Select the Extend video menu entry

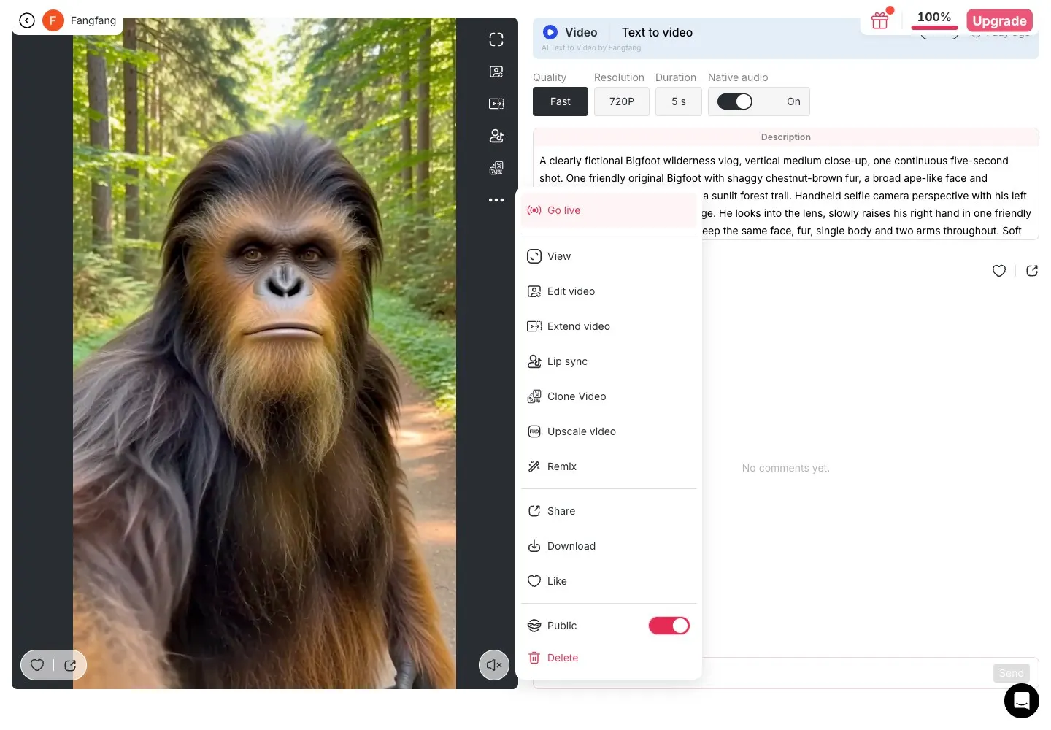609,326
